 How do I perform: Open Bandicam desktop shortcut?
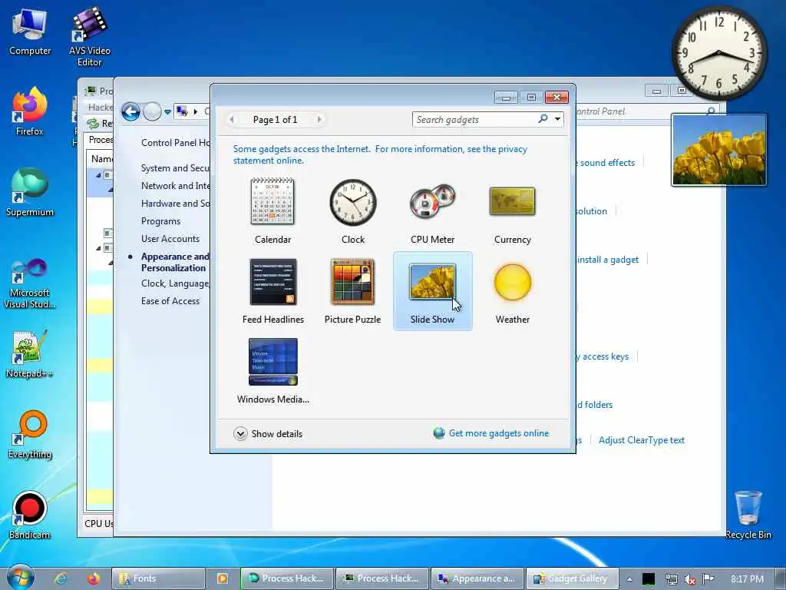click(x=30, y=515)
